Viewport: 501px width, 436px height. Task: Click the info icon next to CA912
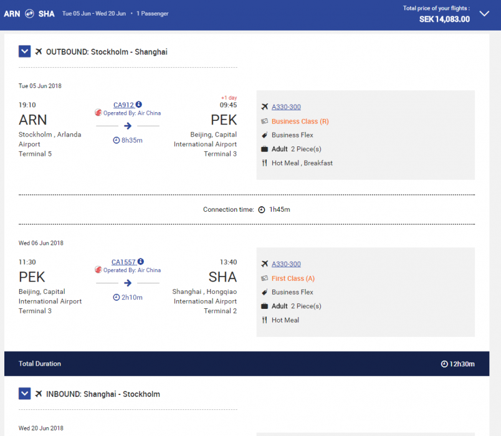[139, 105]
